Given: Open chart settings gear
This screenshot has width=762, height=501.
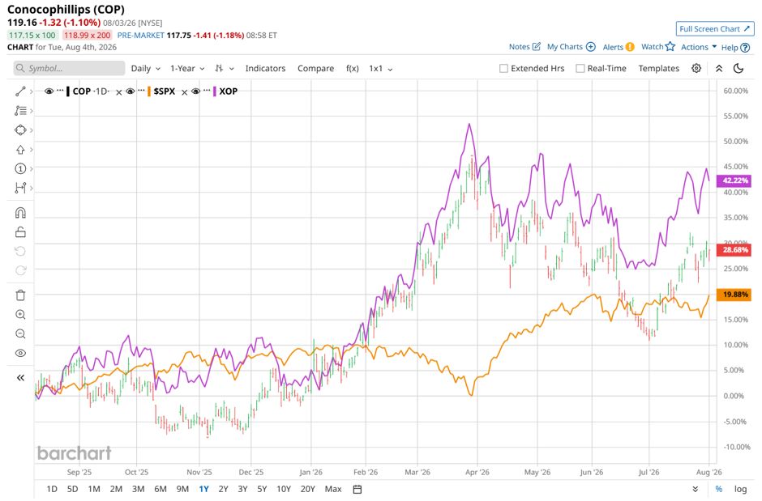Looking at the screenshot, I should [x=696, y=68].
